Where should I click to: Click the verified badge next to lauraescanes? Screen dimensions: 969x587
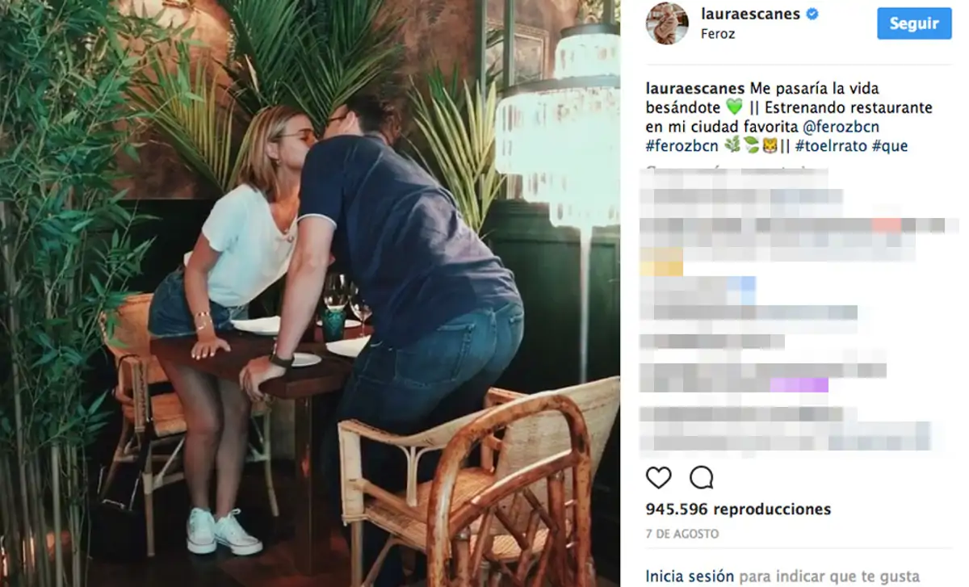813,14
